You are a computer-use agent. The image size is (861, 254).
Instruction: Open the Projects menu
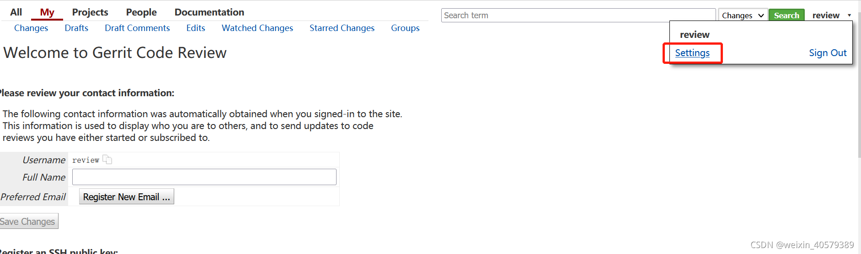click(90, 12)
